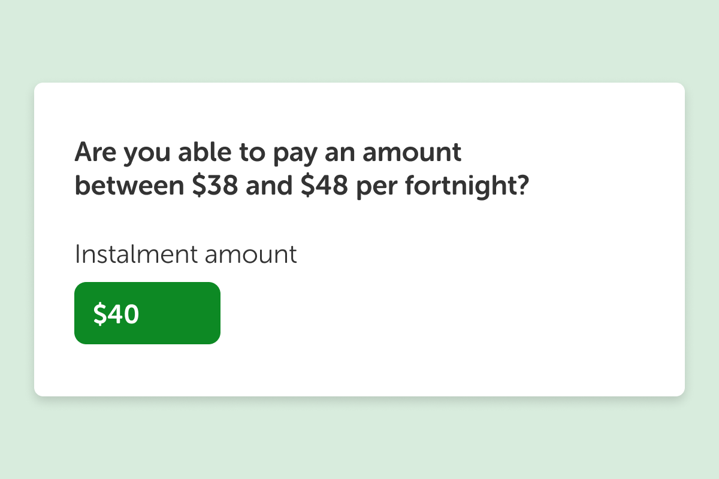Click the "$38" minimum amount in the question
This screenshot has height=479, width=719.
(216, 186)
